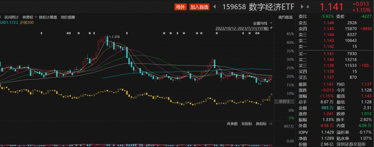Viewport: 374px width, 147px height.
Task: Click the 净值 value 1.1289
Action: (x=328, y=138)
